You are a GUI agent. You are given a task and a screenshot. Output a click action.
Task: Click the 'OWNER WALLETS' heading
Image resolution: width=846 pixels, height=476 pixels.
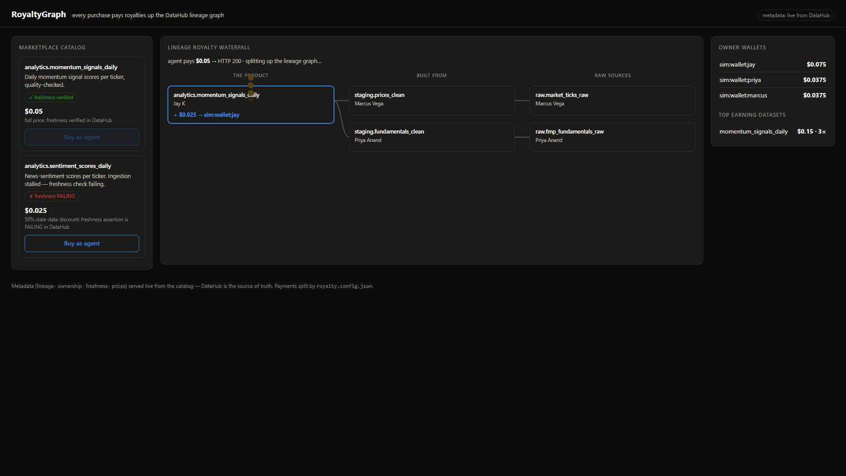[742, 48]
